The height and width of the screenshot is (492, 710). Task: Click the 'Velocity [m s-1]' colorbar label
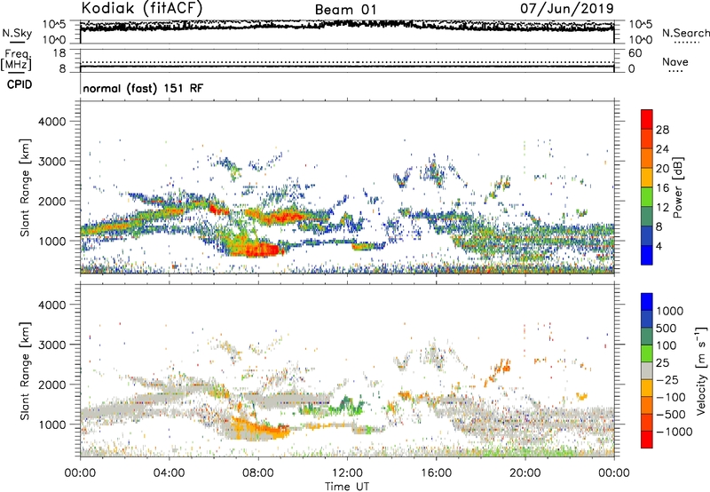(700, 370)
